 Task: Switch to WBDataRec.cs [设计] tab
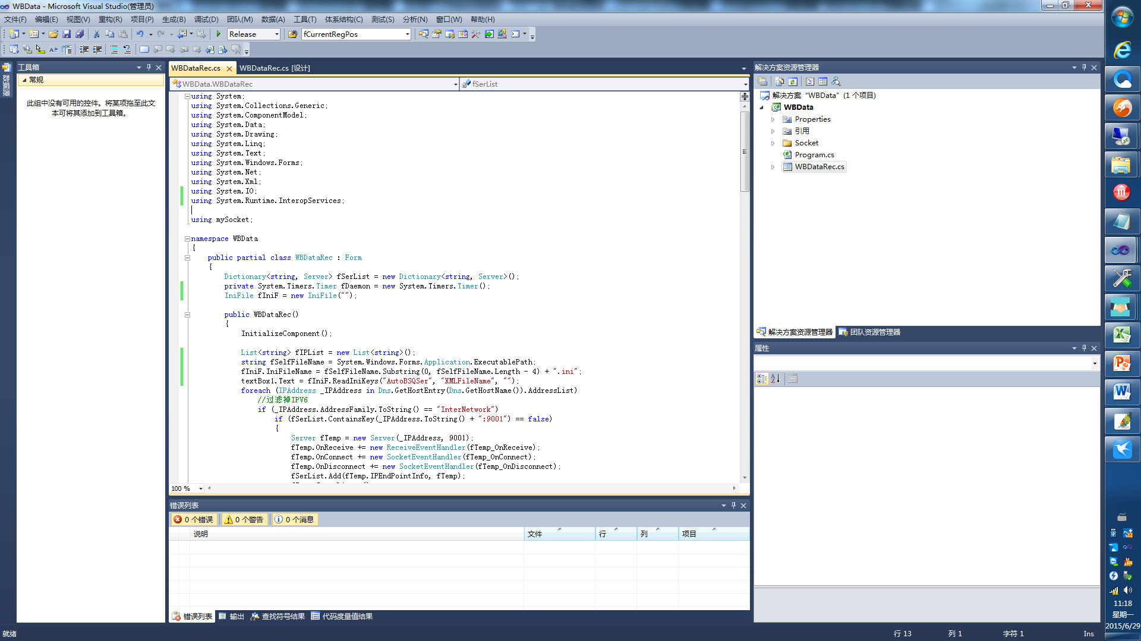pyautogui.click(x=275, y=68)
